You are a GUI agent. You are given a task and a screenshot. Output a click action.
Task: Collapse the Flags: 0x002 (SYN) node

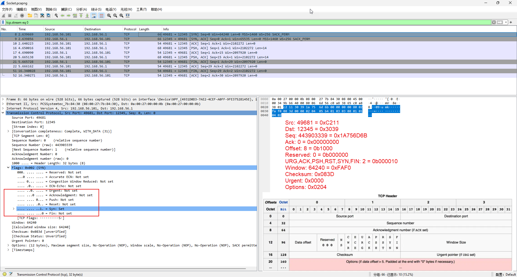click(8, 168)
